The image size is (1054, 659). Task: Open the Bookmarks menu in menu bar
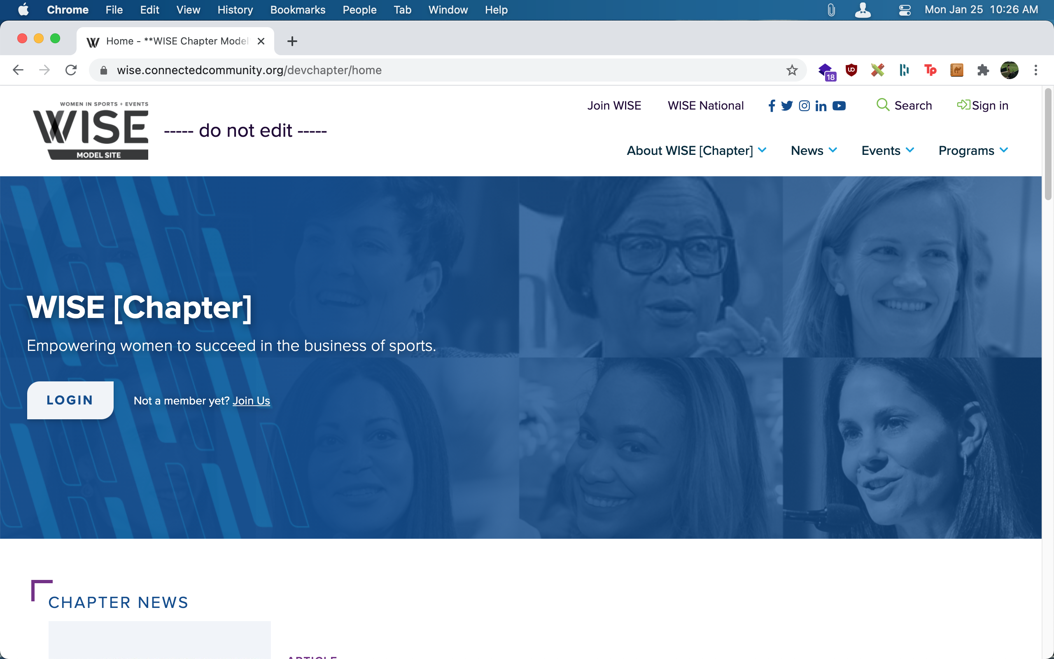[x=298, y=9]
